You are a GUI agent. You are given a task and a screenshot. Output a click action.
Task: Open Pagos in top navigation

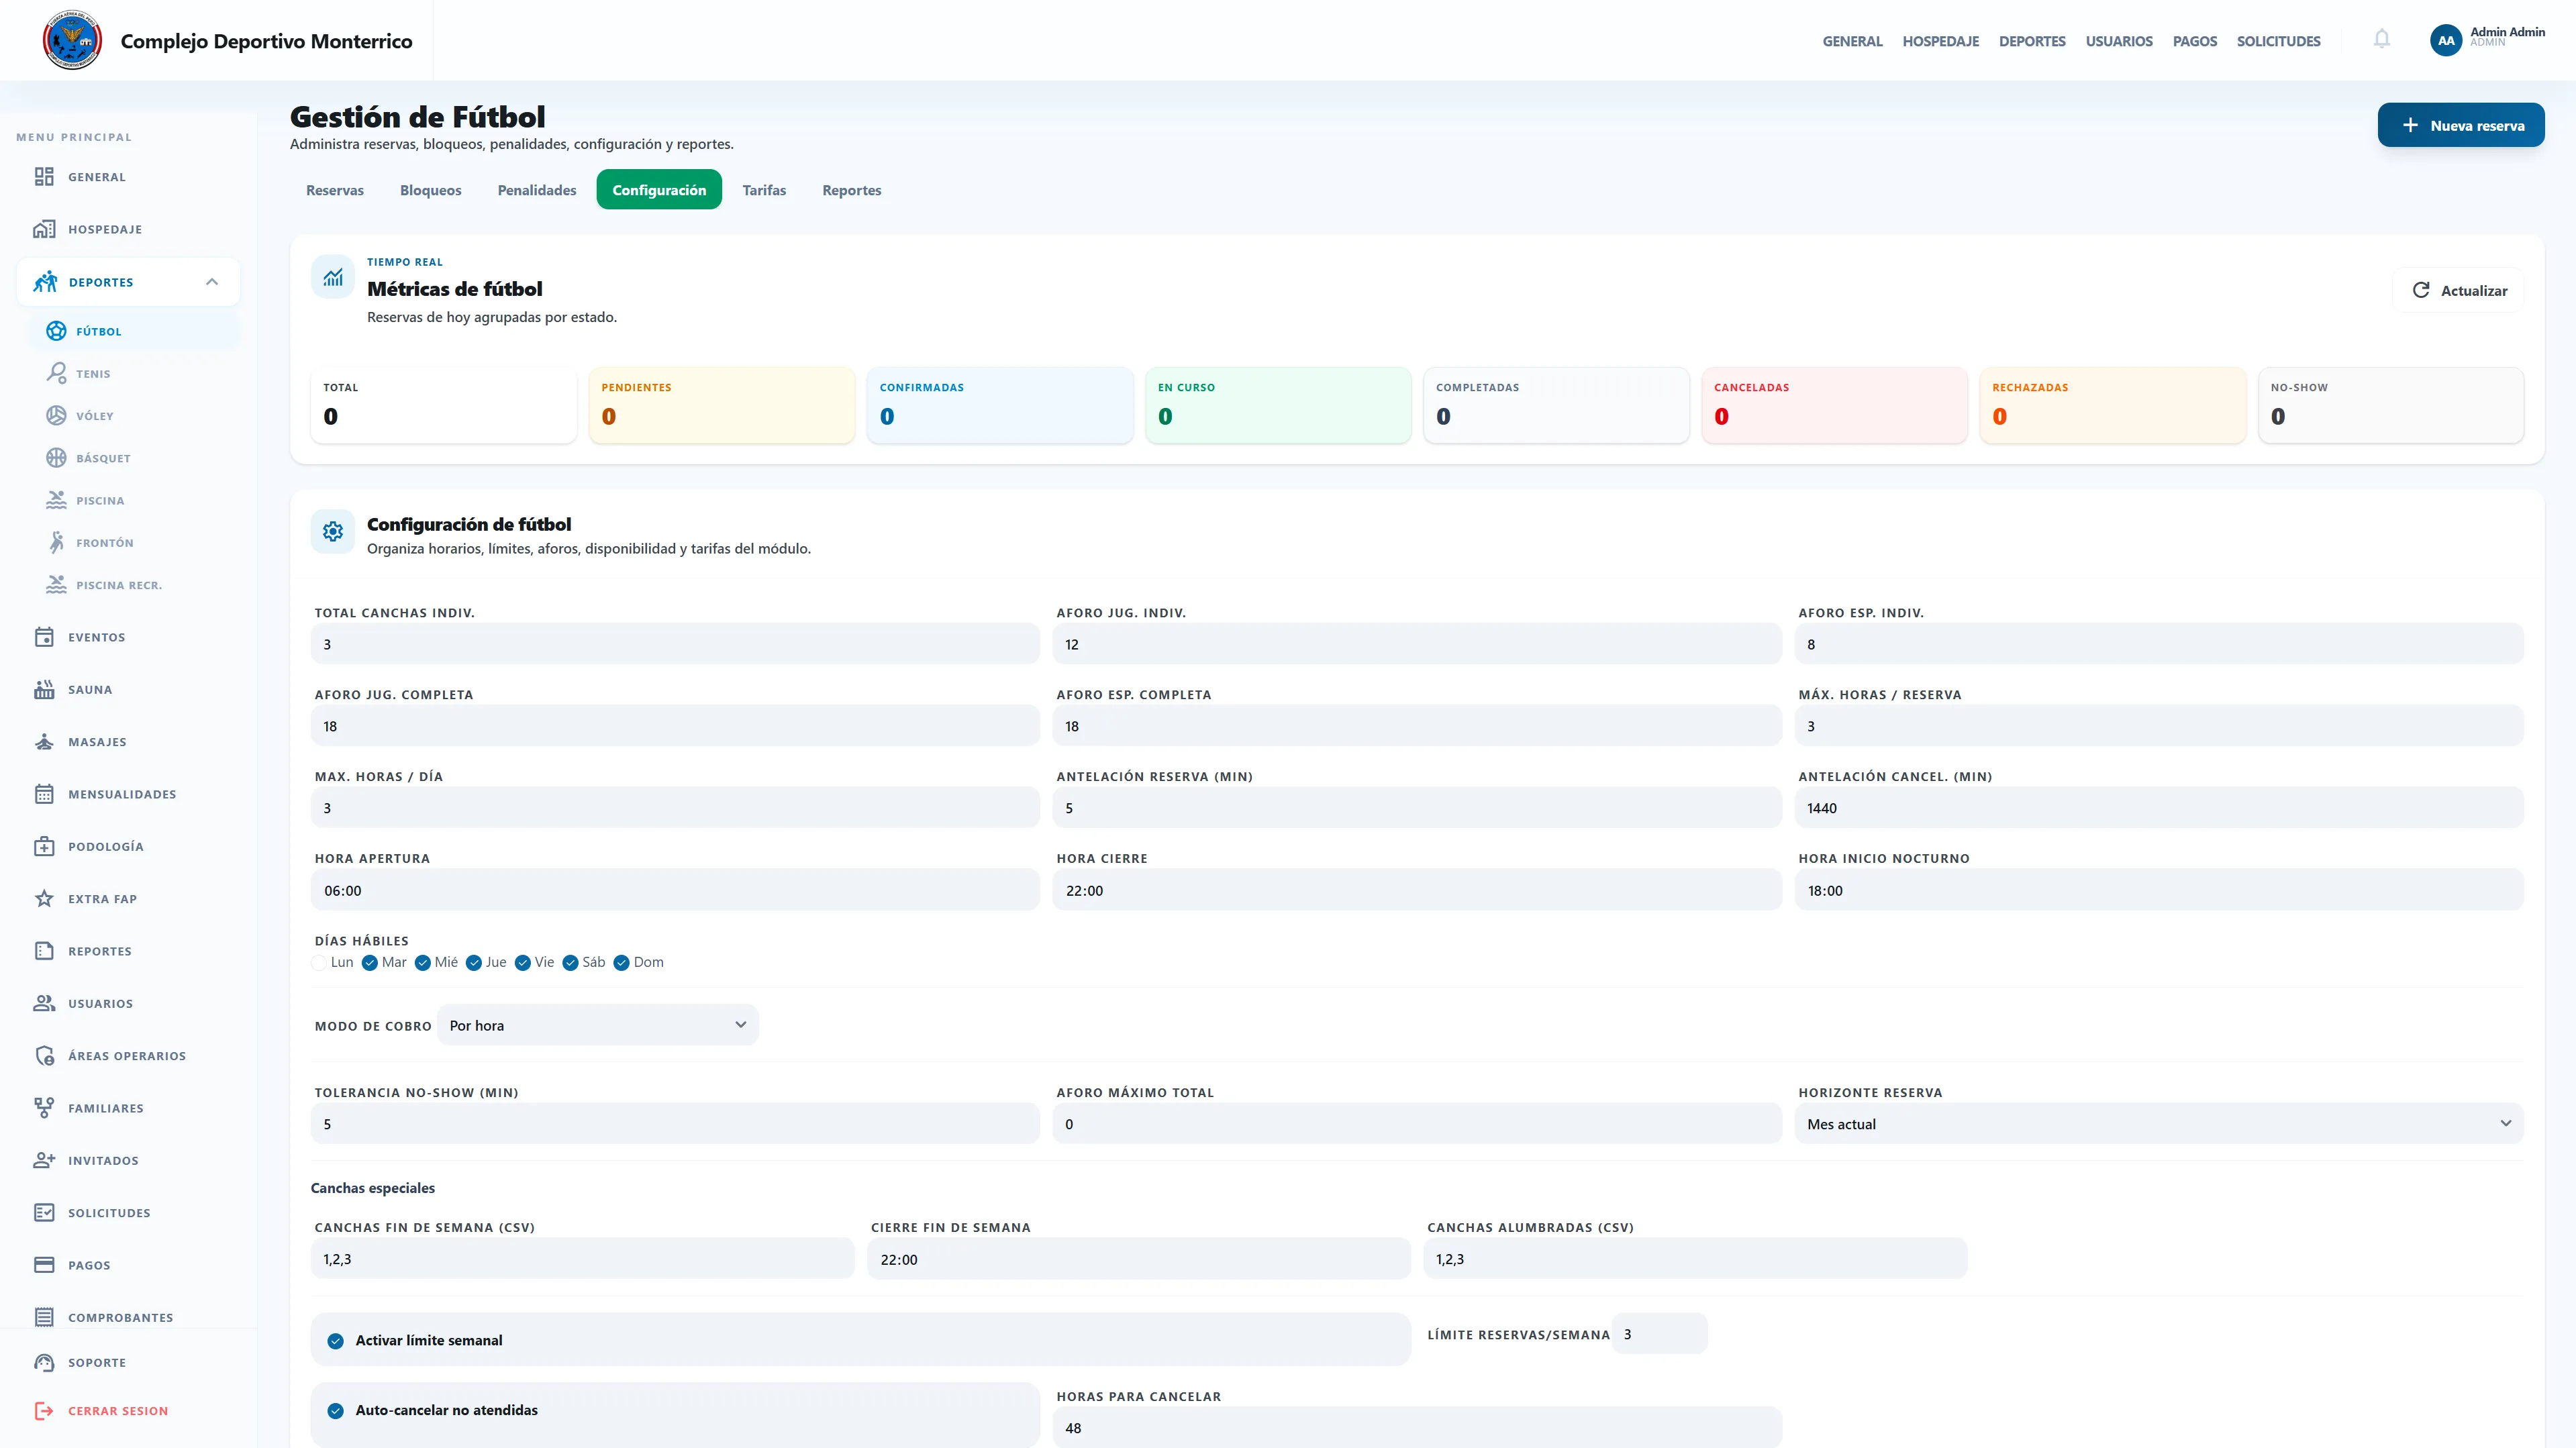pos(2195,41)
